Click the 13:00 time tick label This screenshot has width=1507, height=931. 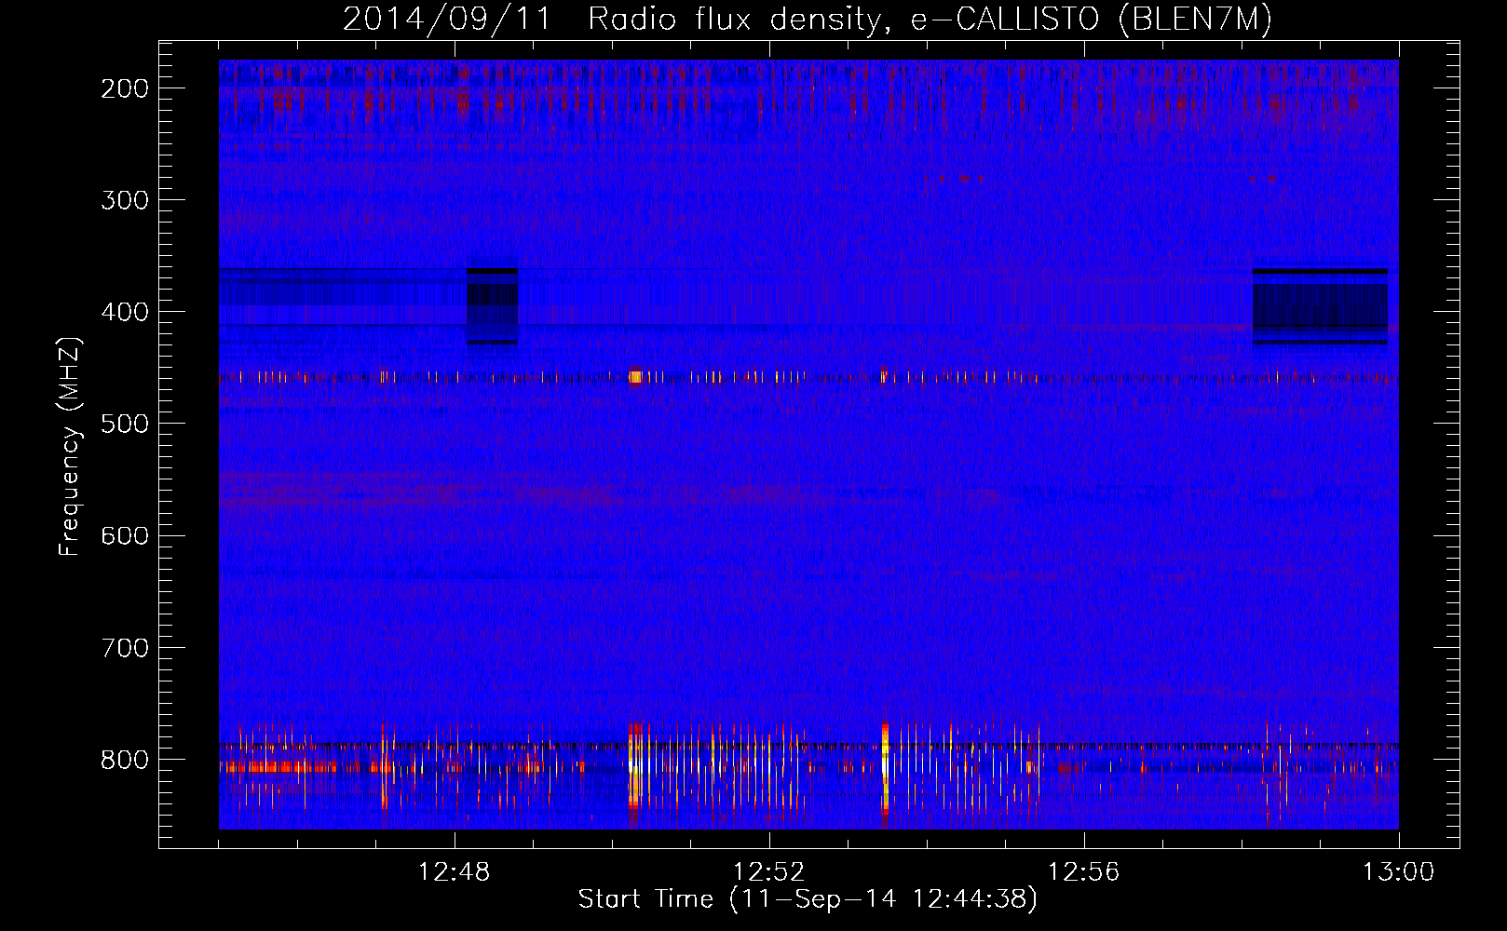tap(1399, 872)
